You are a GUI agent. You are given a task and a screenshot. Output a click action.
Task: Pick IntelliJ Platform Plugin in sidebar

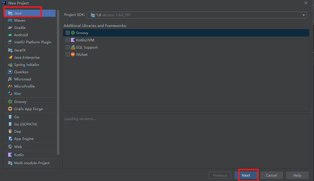point(32,42)
